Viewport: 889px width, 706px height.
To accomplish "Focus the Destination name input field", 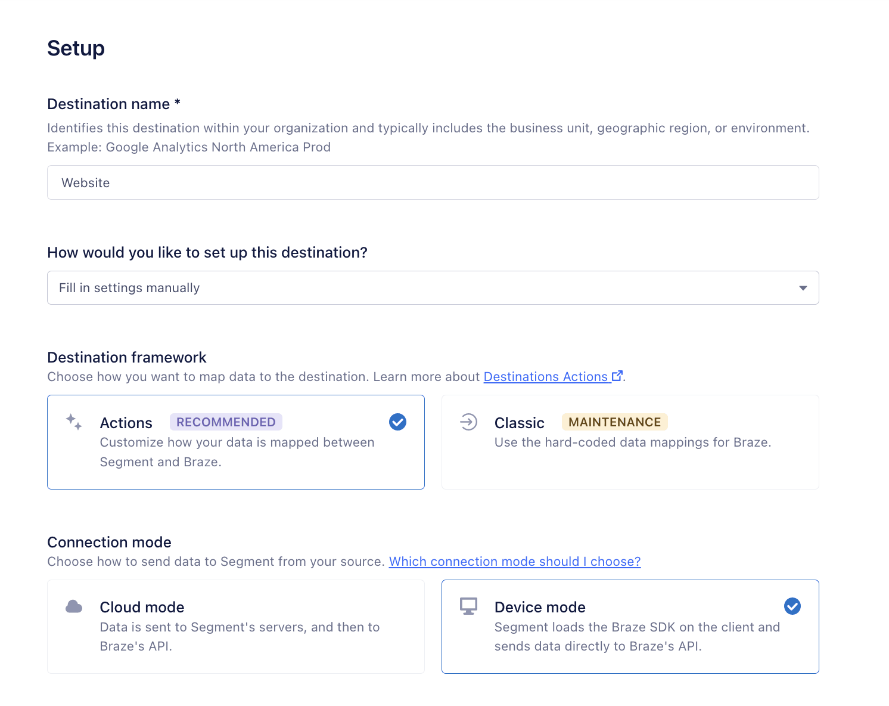I will tap(433, 182).
